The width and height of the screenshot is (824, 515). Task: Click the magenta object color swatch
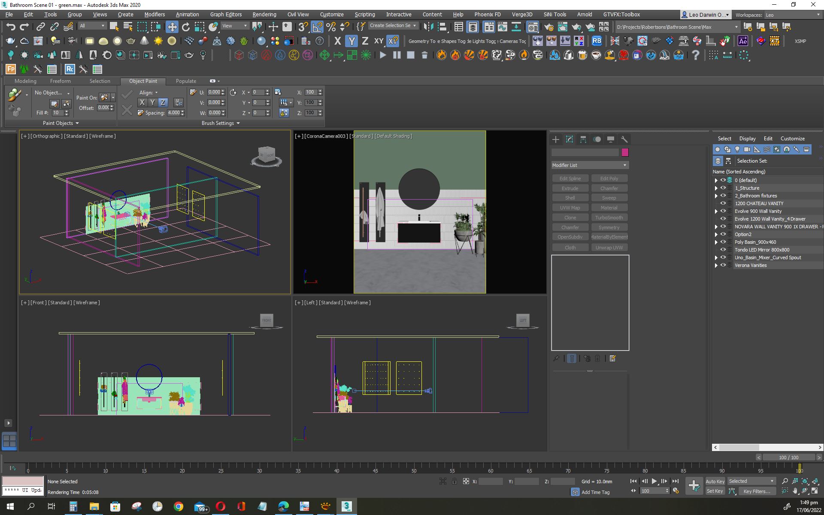[625, 152]
